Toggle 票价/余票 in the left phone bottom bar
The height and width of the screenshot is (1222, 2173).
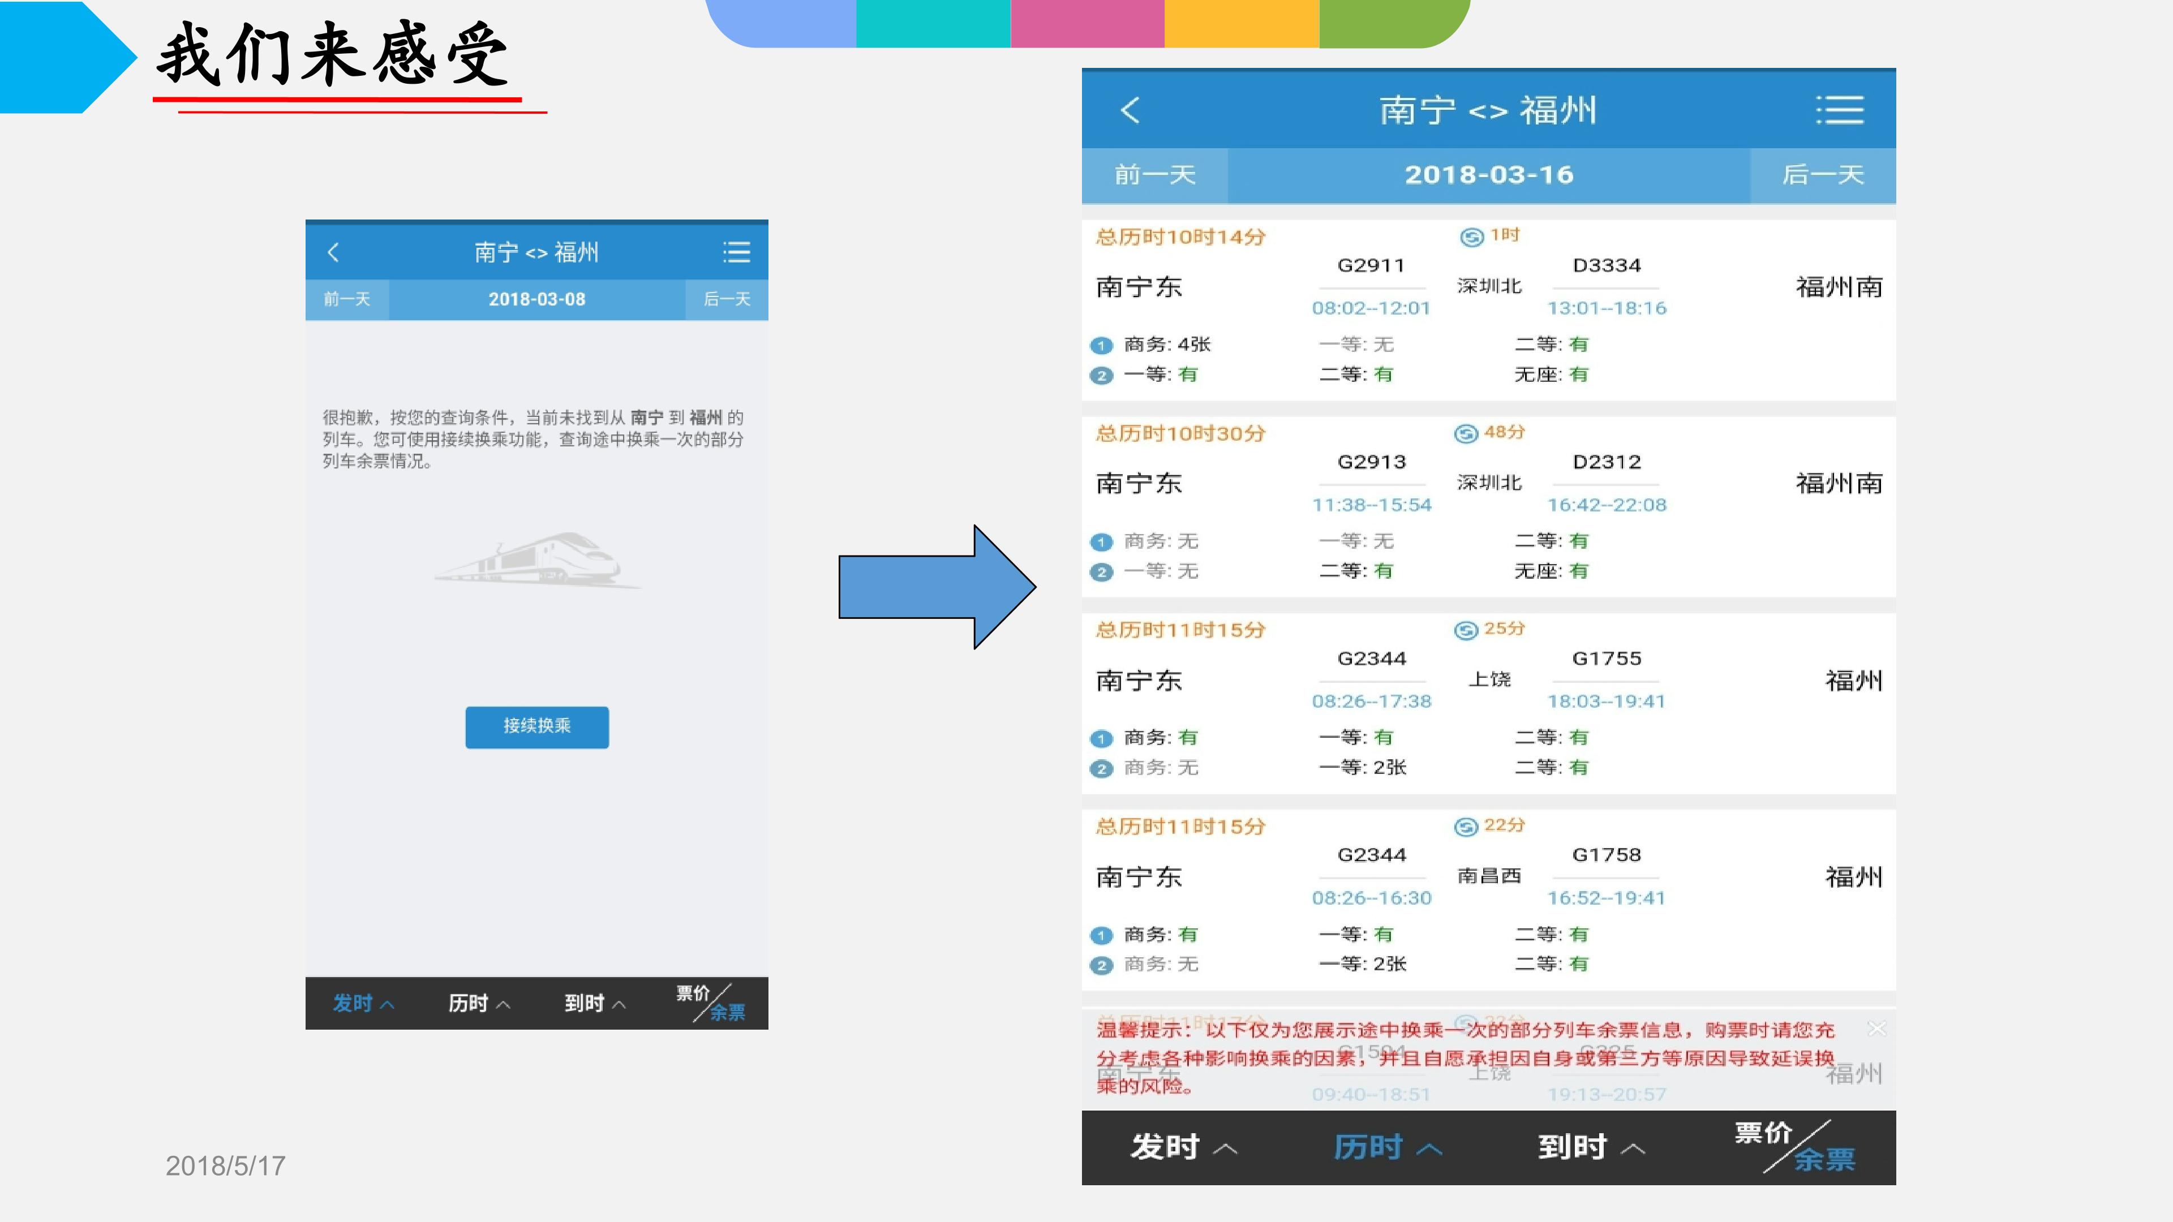point(711,1002)
